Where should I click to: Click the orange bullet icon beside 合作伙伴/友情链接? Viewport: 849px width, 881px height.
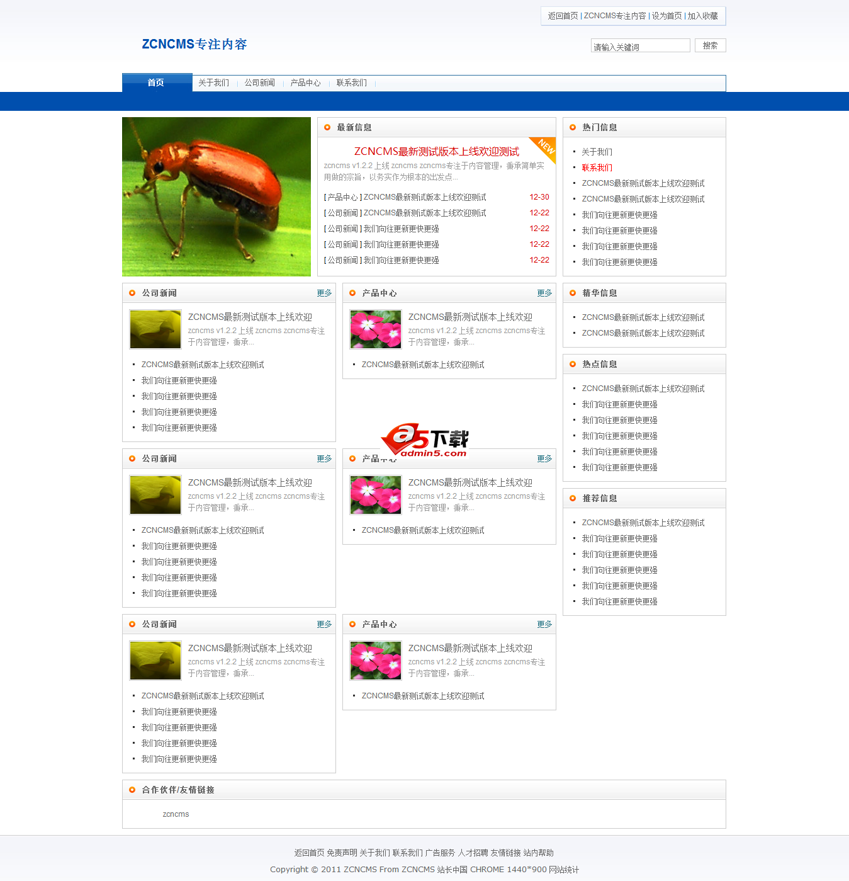click(132, 790)
